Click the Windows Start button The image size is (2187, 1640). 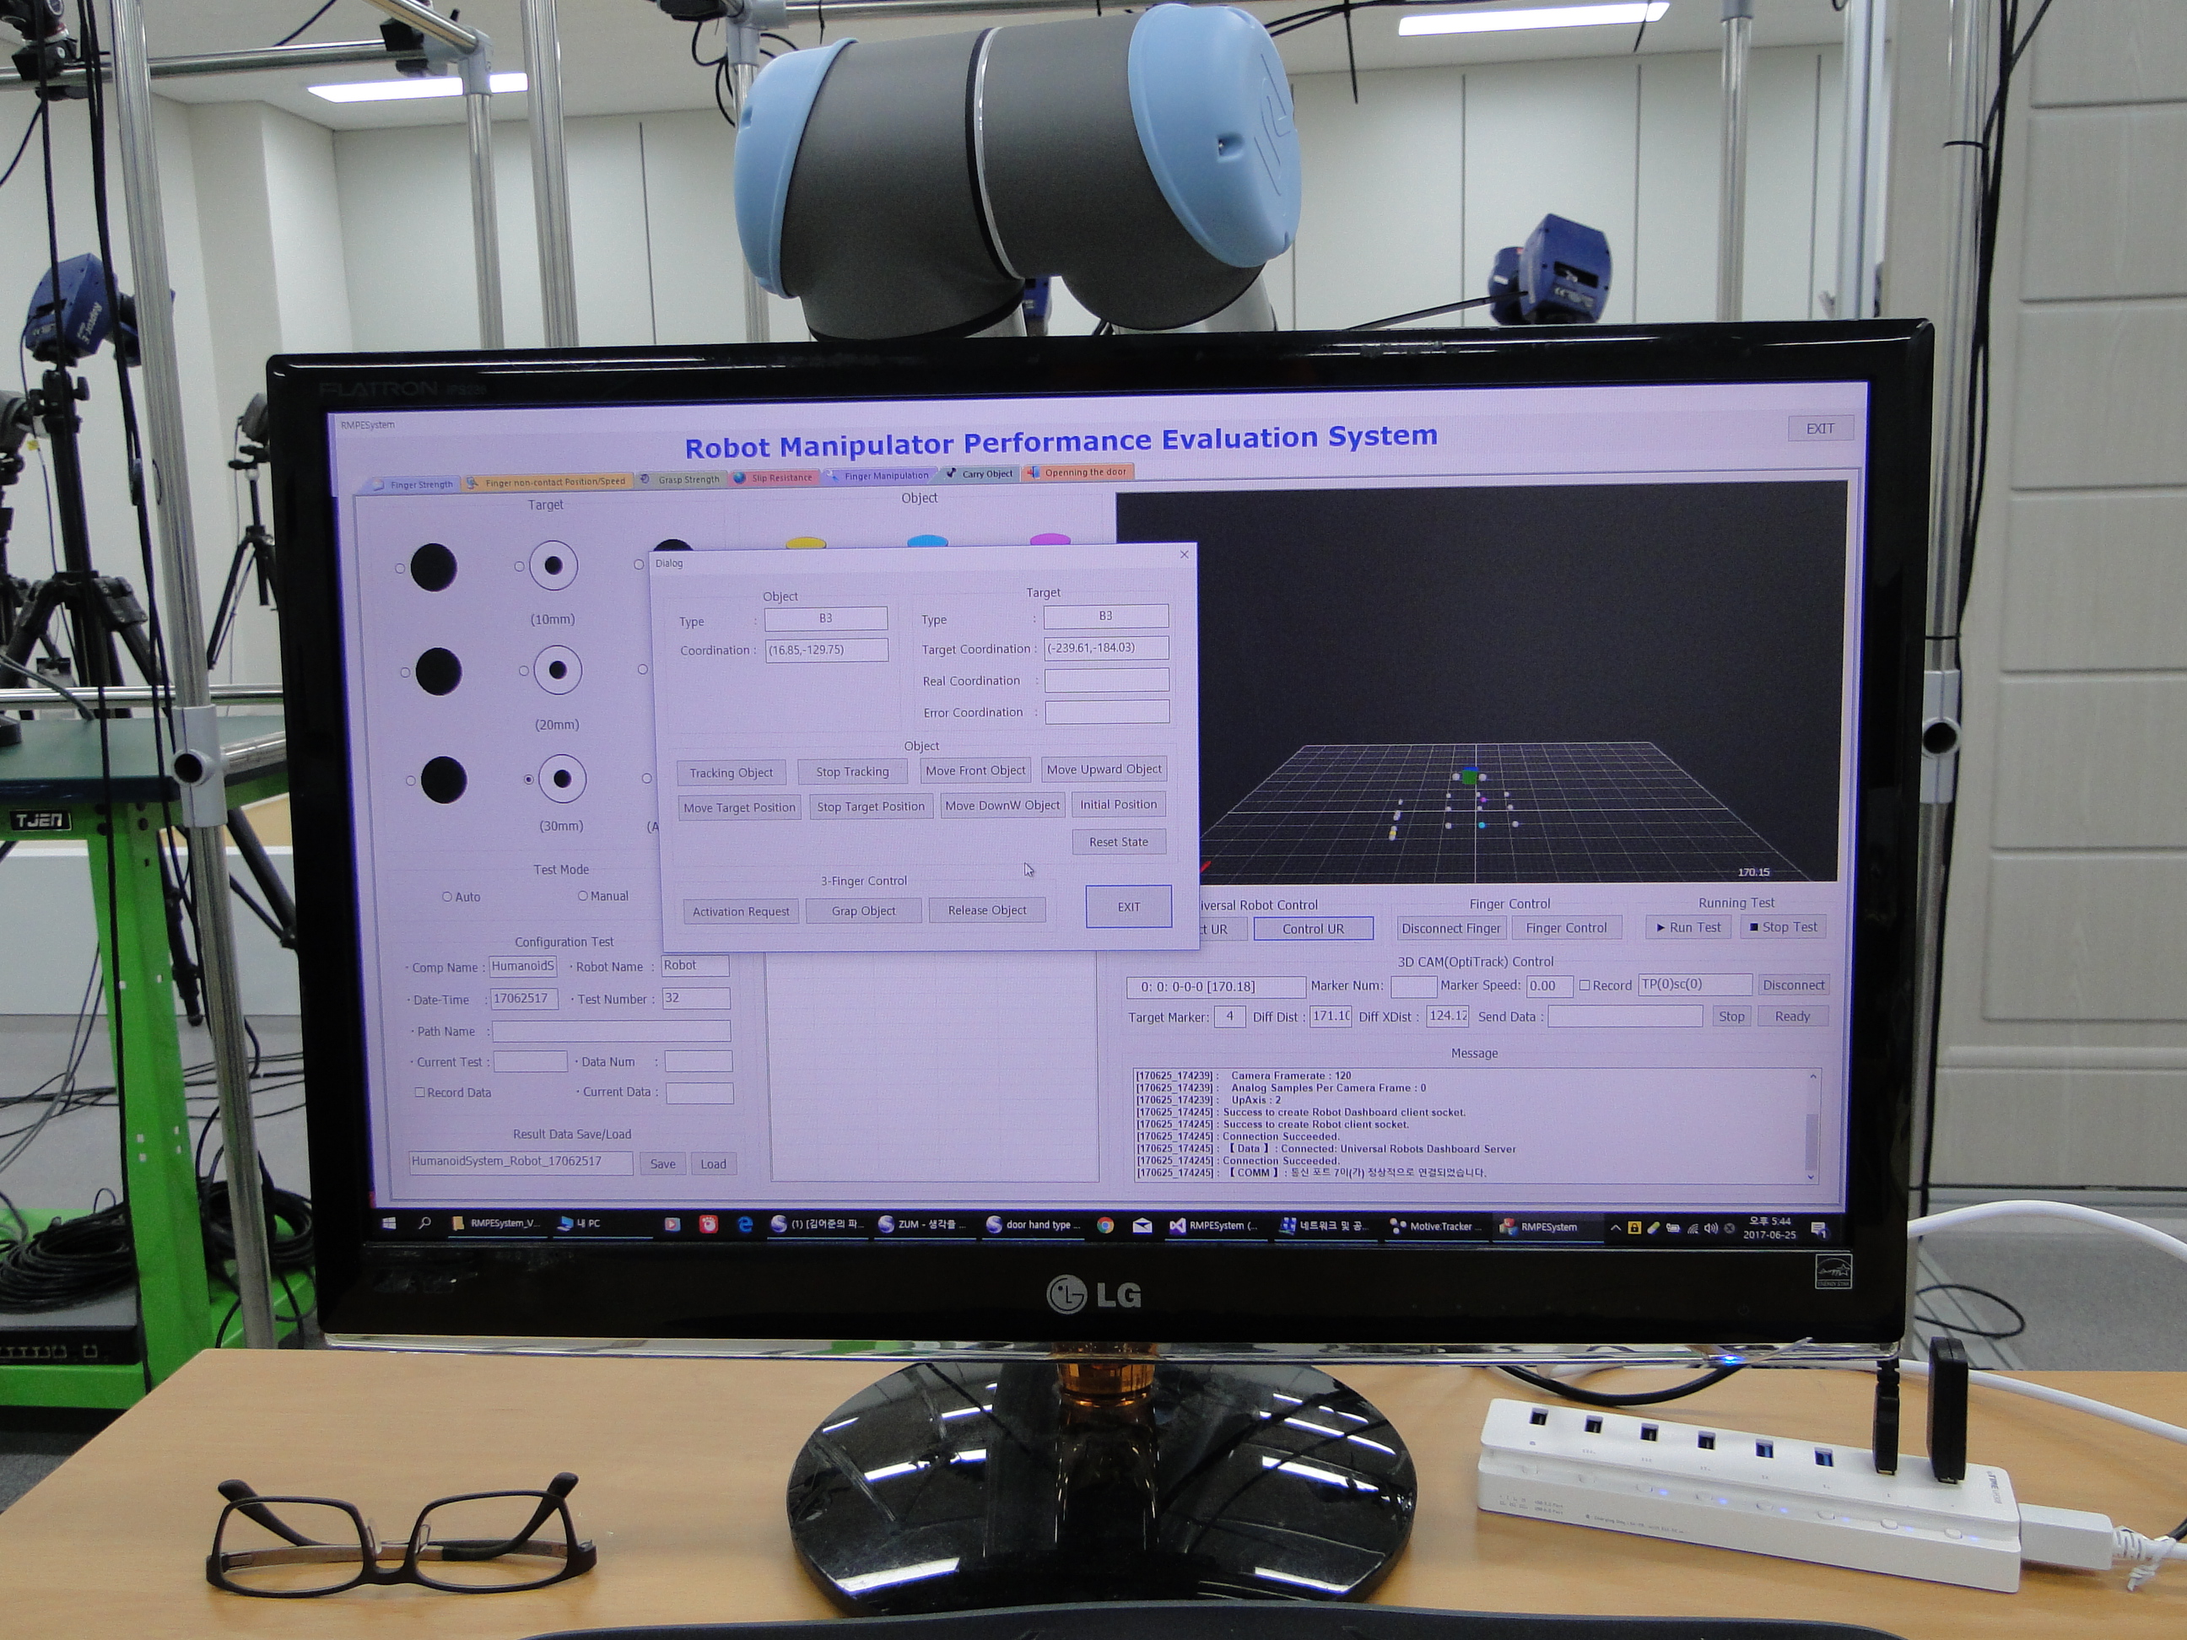pos(390,1223)
